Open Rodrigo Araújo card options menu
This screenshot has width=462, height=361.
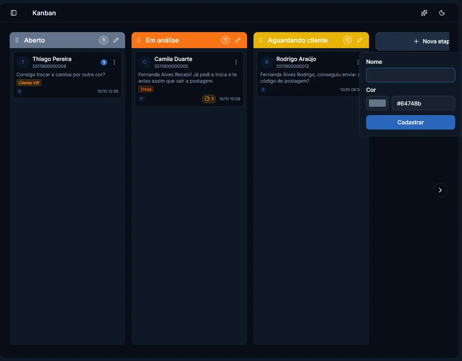click(358, 62)
